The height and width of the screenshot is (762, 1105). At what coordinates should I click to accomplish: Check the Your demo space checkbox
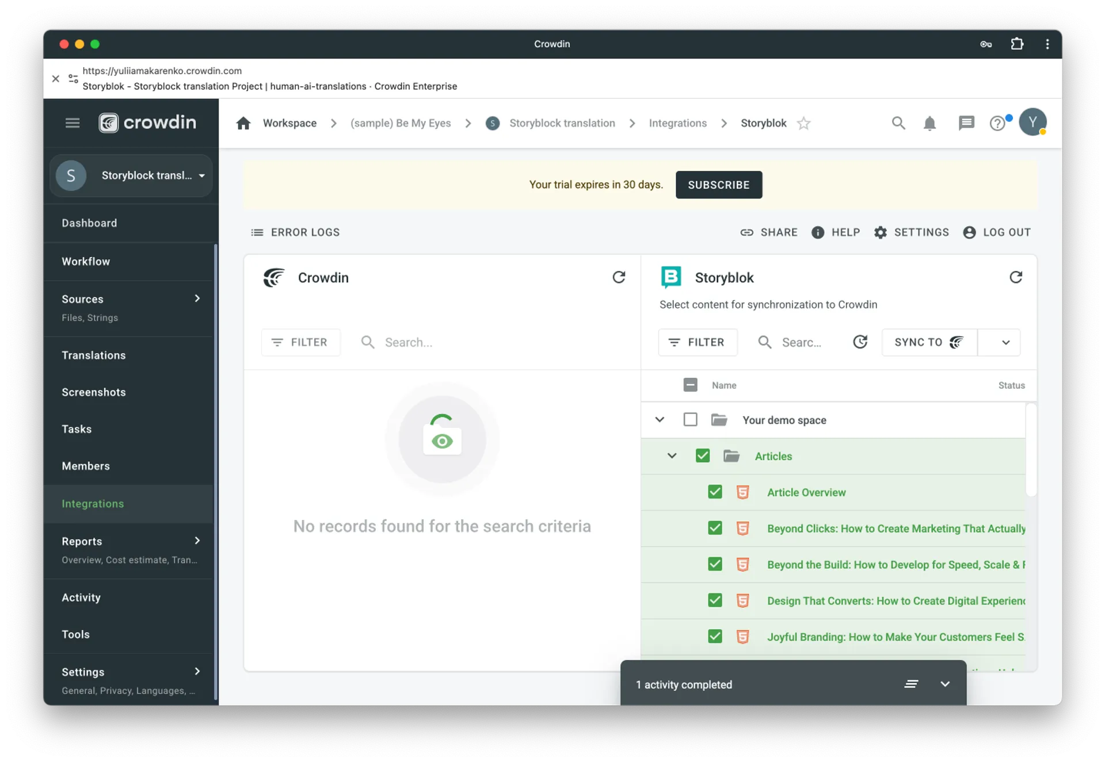coord(690,419)
